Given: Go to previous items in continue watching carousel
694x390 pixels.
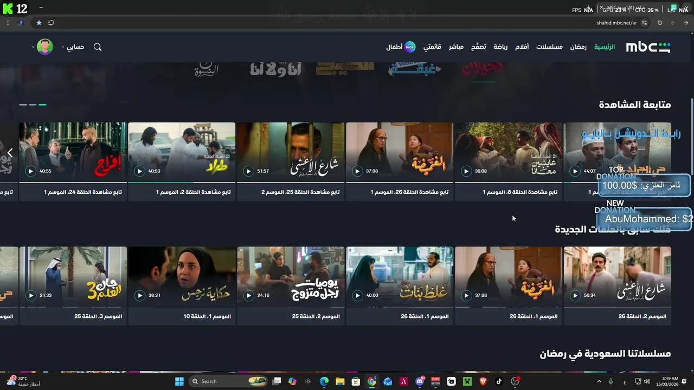Looking at the screenshot, I should pyautogui.click(x=10, y=153).
